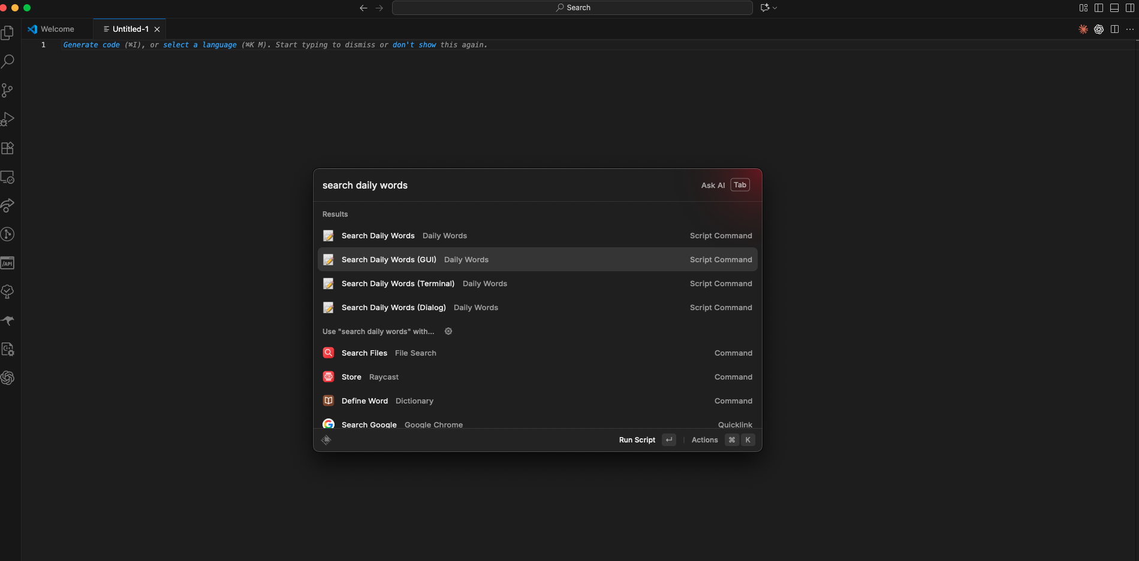
Task: Click the Run Script button
Action: [647, 440]
